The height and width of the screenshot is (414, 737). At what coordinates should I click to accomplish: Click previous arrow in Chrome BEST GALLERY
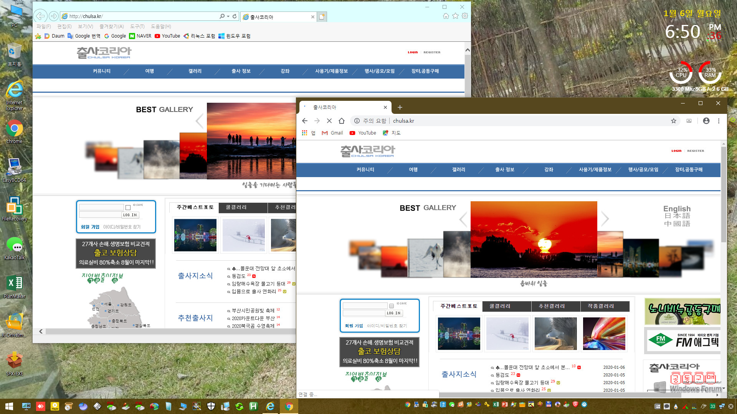point(463,220)
